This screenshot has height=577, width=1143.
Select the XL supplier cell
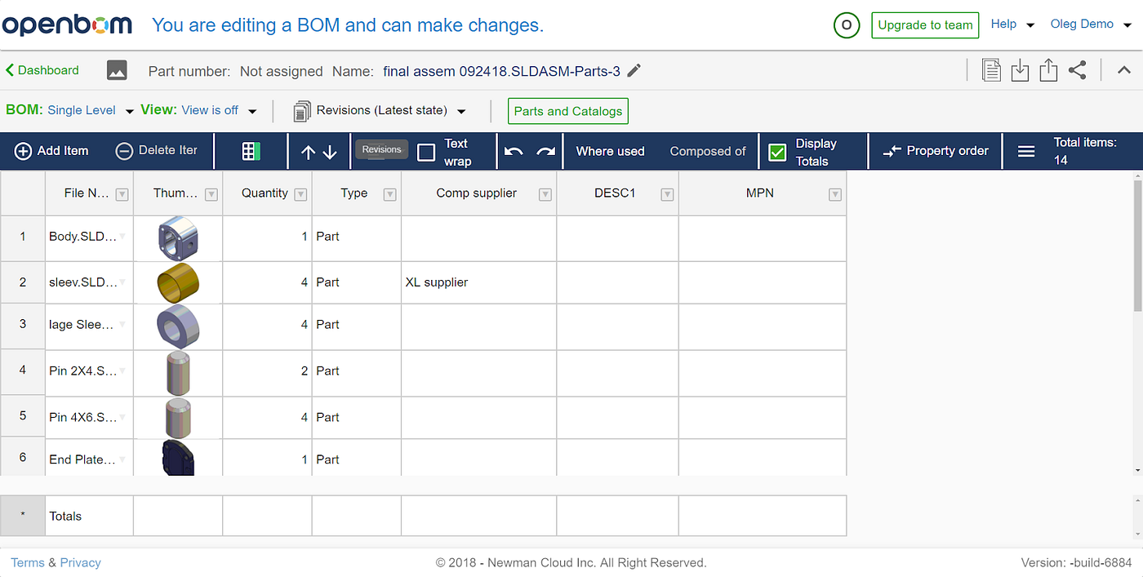click(x=478, y=282)
